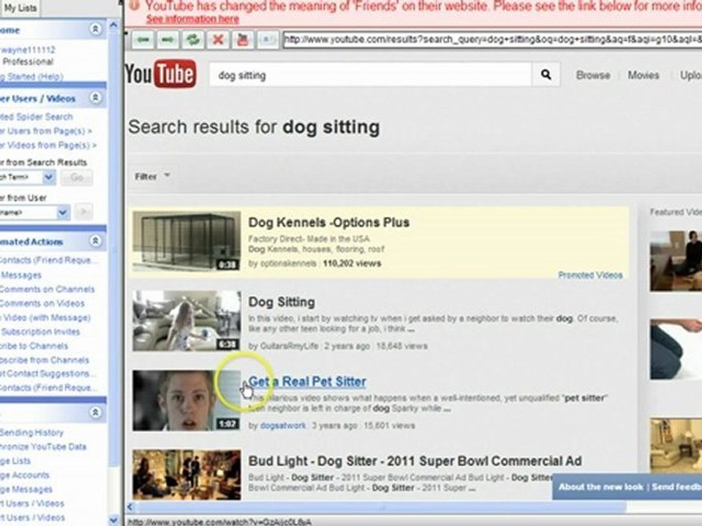The height and width of the screenshot is (526, 702).
Task: Click the browser address bar
Action: [x=492, y=39]
